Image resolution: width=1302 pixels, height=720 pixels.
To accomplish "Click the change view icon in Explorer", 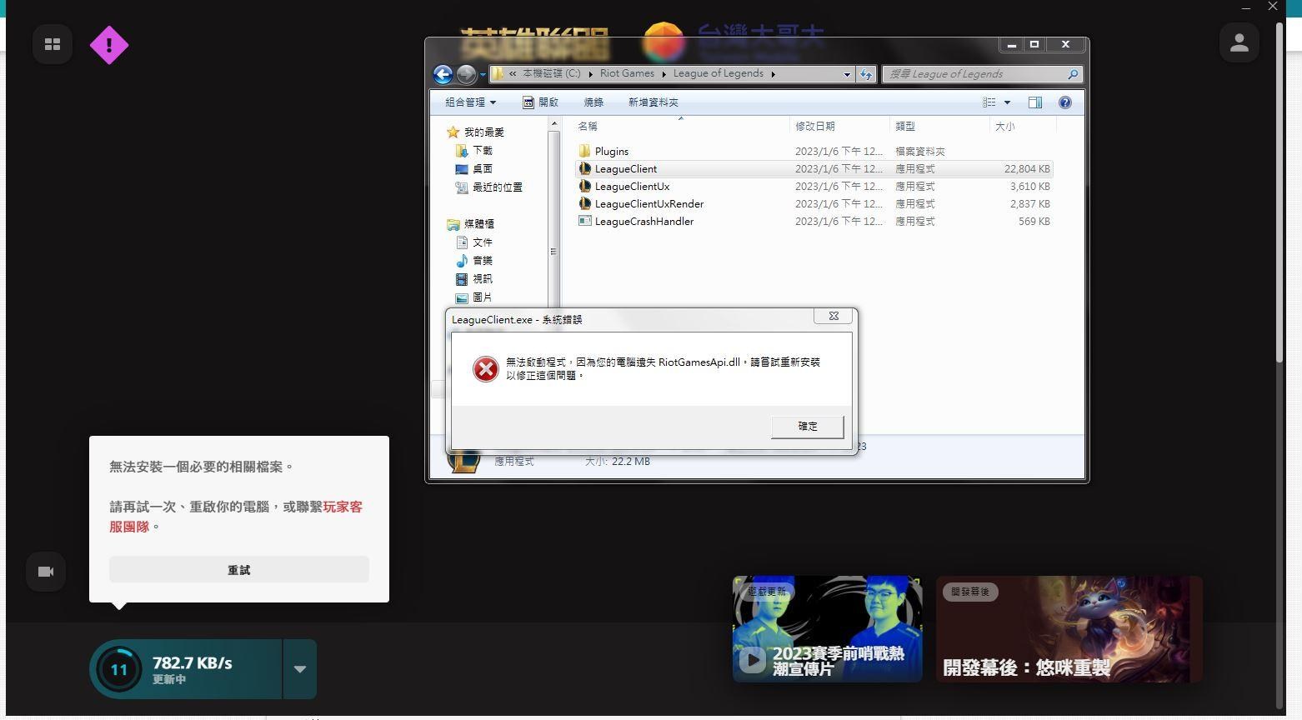I will coord(989,102).
